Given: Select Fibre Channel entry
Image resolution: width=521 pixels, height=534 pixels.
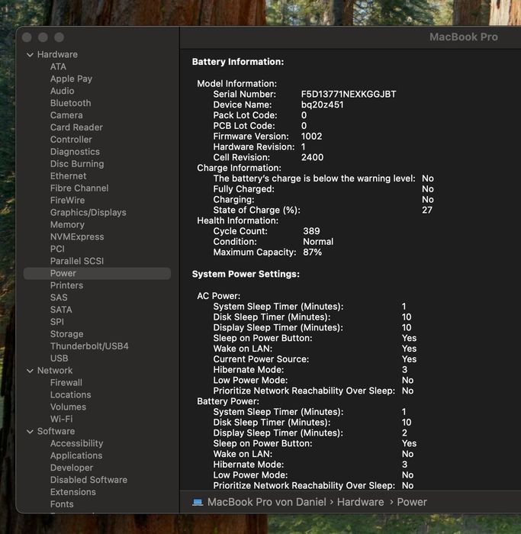Looking at the screenshot, I should pyautogui.click(x=79, y=188).
